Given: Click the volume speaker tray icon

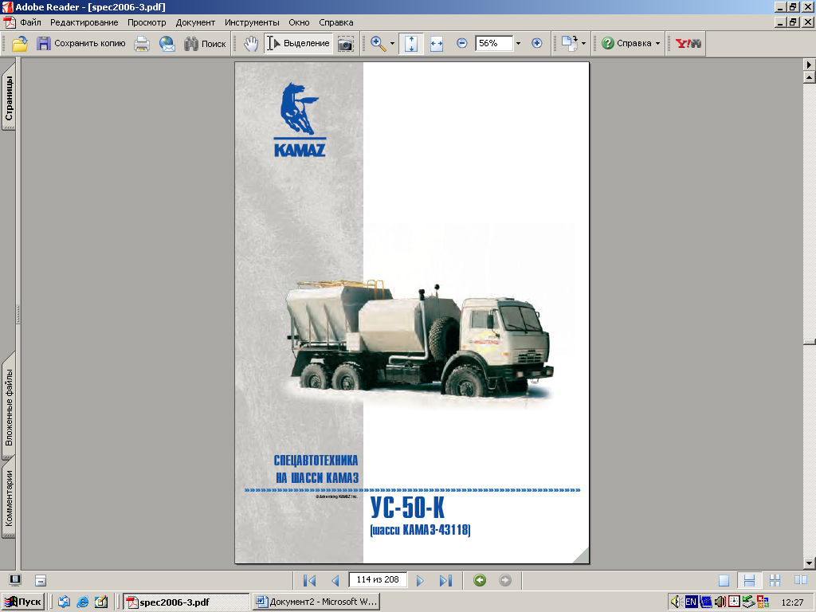Looking at the screenshot, I should tap(676, 602).
